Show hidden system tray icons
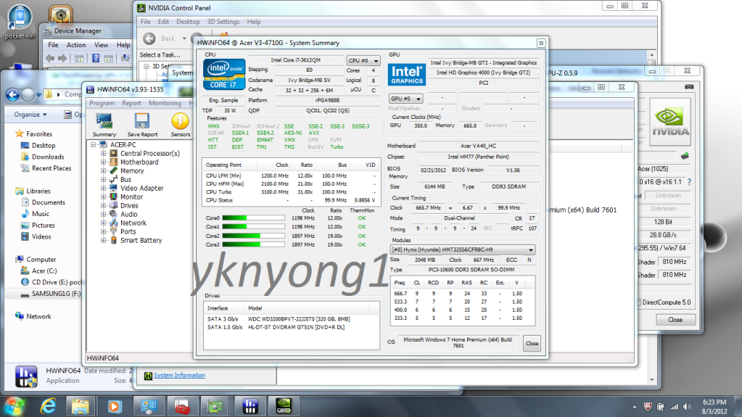The image size is (742, 417). (635, 407)
